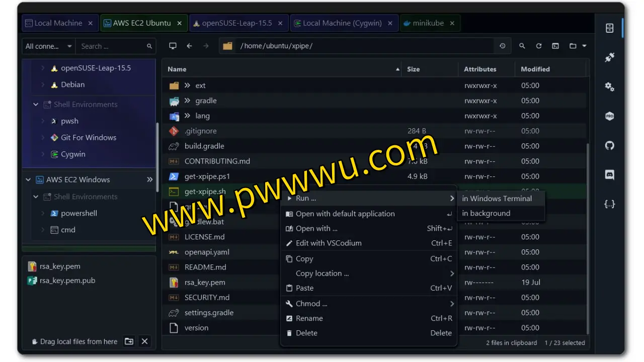644x362 pixels.
Task: Expand the openSUSE-Leap-15.5 connection entry
Action: 43,68
